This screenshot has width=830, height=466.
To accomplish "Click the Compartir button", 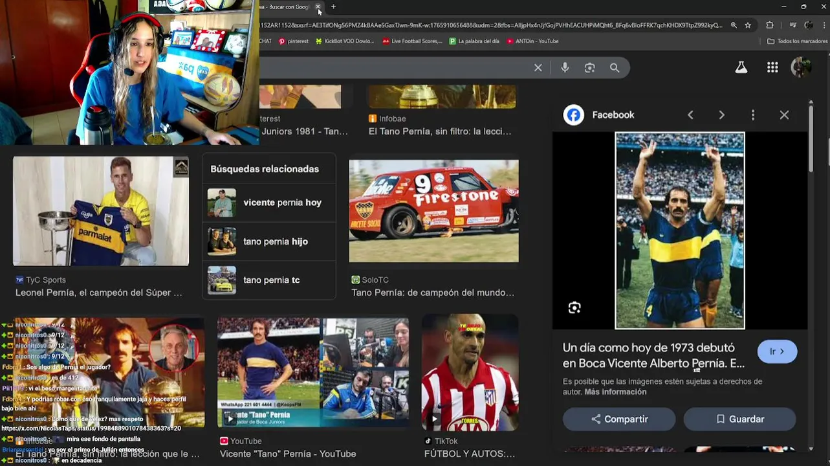I will coord(619,419).
